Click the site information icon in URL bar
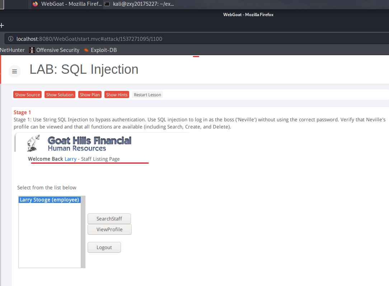The image size is (389, 286). (x=11, y=39)
